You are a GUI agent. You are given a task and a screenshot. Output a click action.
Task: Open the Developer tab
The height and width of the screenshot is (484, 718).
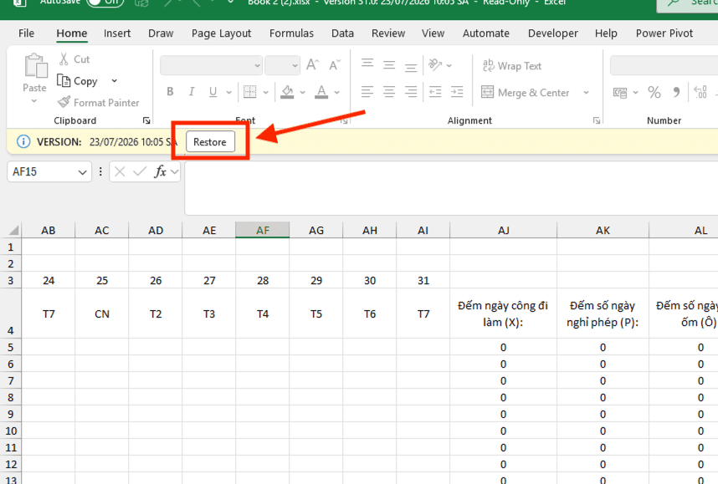[552, 33]
